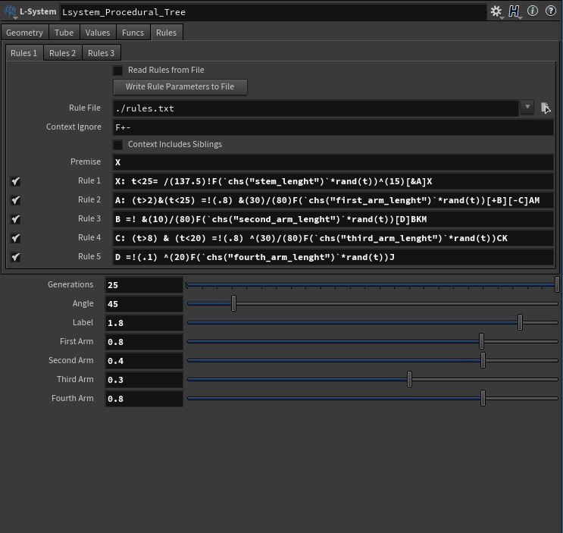Toggle Context Includes Siblings checkbox

click(118, 145)
